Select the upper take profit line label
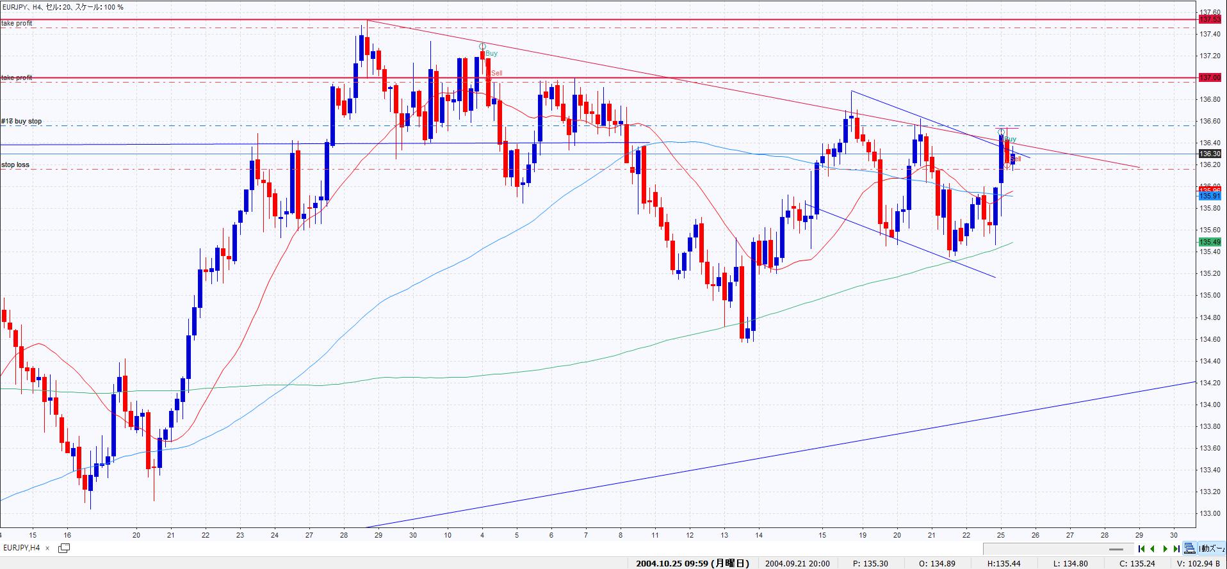Image resolution: width=1227 pixels, height=569 pixels. pos(17,24)
